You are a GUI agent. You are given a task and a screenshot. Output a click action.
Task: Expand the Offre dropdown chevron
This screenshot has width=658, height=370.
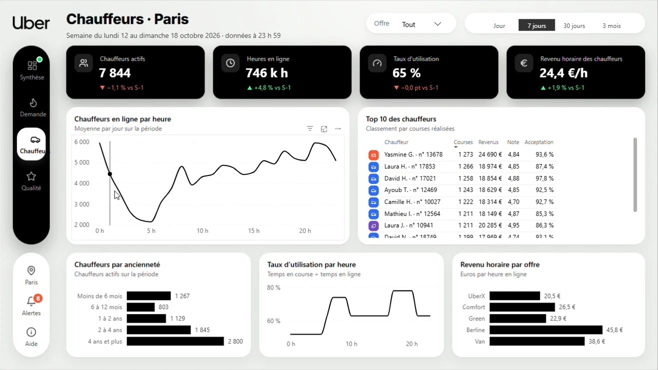click(437, 24)
